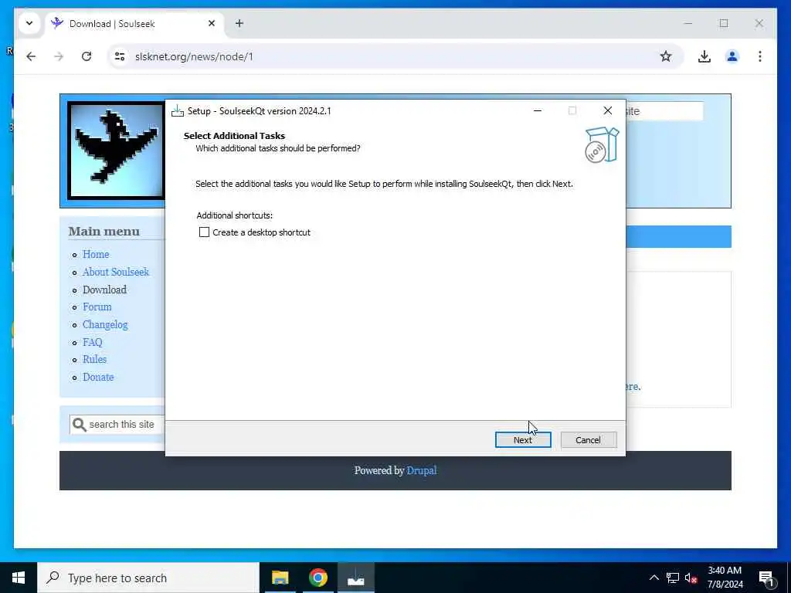
Task: Open FAQ link
Action: pos(93,342)
